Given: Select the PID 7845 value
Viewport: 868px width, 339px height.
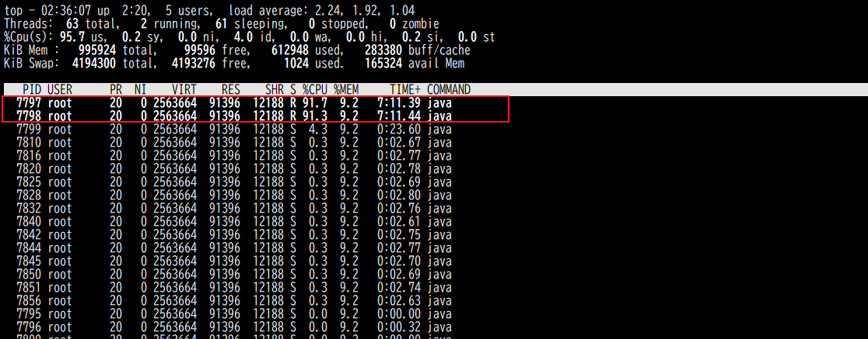Looking at the screenshot, I should [29, 261].
